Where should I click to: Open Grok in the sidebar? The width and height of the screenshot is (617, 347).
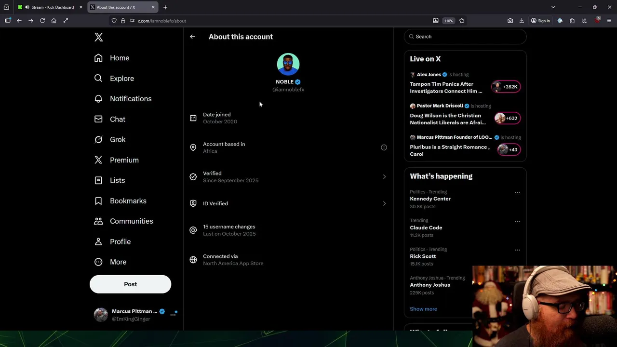110,139
